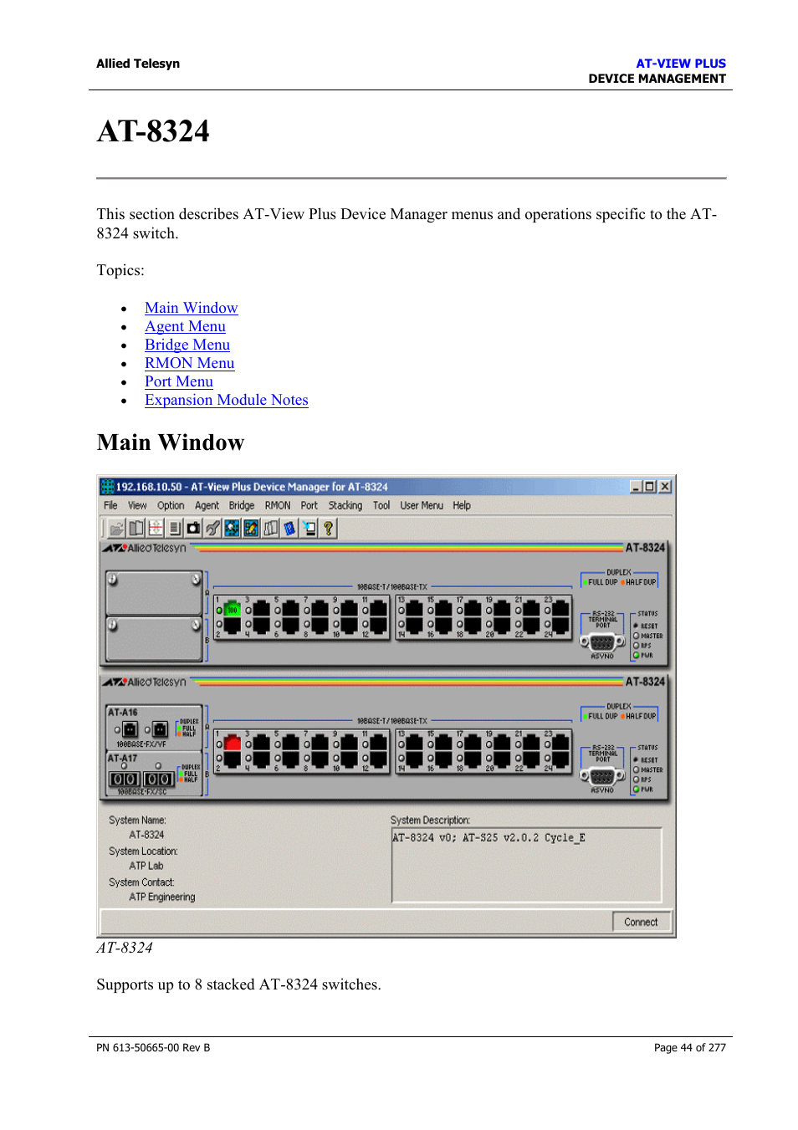The width and height of the screenshot is (798, 1130).
Task: Click the Connect button
Action: [641, 922]
